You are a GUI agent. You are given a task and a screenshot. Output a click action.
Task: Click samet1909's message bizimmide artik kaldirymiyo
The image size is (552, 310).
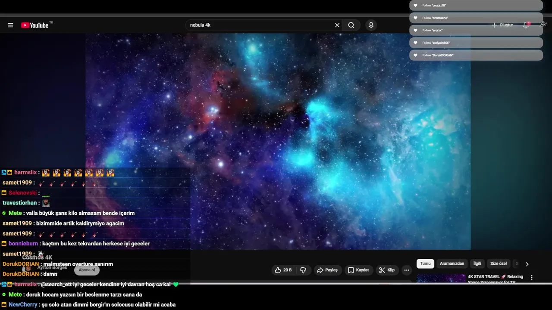pyautogui.click(x=80, y=223)
